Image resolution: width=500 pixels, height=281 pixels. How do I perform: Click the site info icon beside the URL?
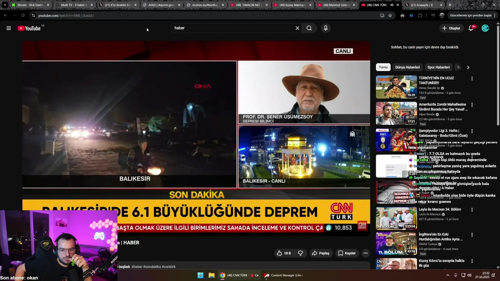pyautogui.click(x=33, y=15)
